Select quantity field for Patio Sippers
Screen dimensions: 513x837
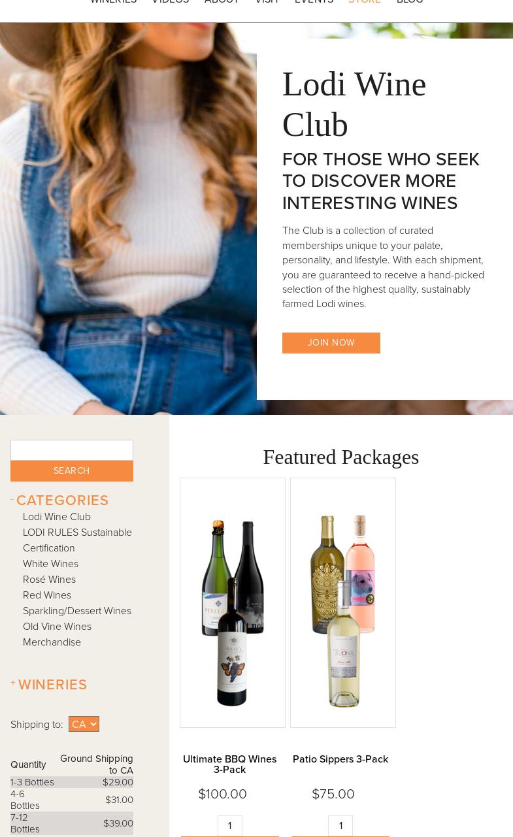(x=340, y=826)
